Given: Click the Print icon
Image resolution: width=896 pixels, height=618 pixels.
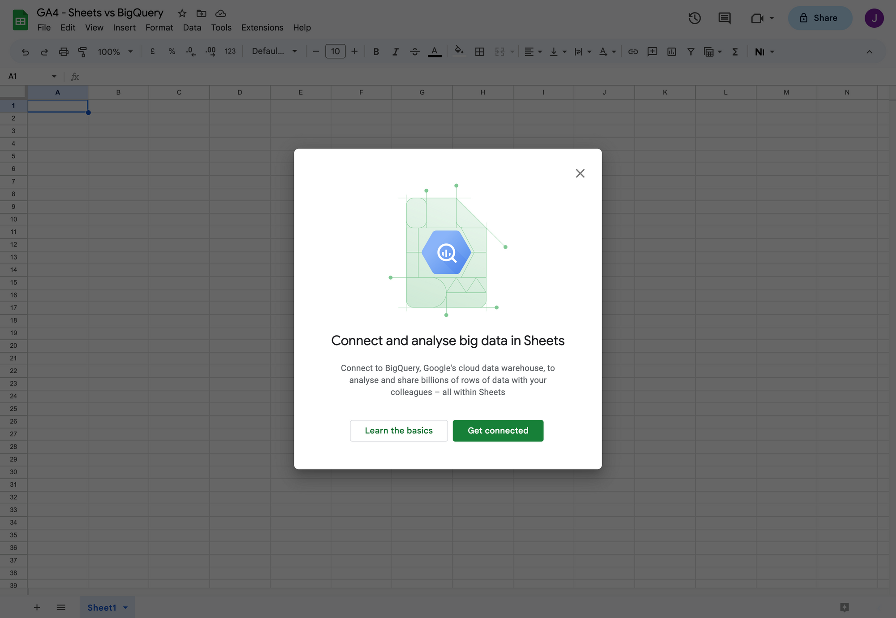Looking at the screenshot, I should (64, 52).
